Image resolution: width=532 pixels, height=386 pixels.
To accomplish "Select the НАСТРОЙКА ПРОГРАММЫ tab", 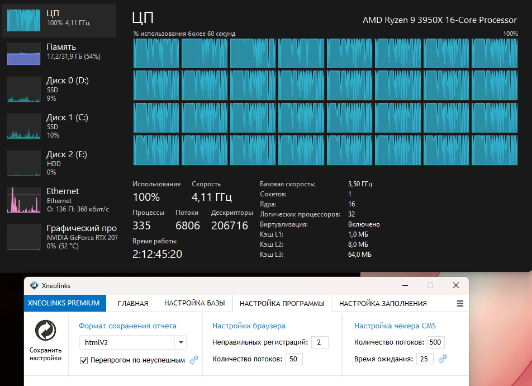I will pos(282,303).
